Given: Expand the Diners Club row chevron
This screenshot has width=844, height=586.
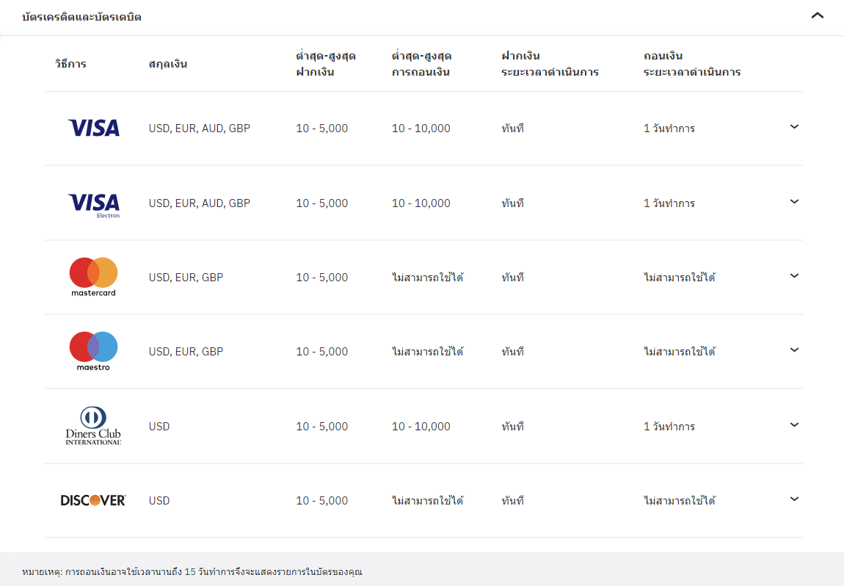Looking at the screenshot, I should [x=794, y=425].
